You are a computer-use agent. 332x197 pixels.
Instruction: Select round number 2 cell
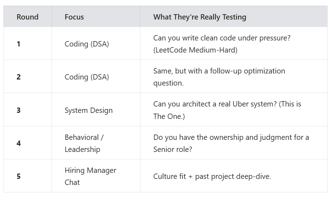coord(18,77)
